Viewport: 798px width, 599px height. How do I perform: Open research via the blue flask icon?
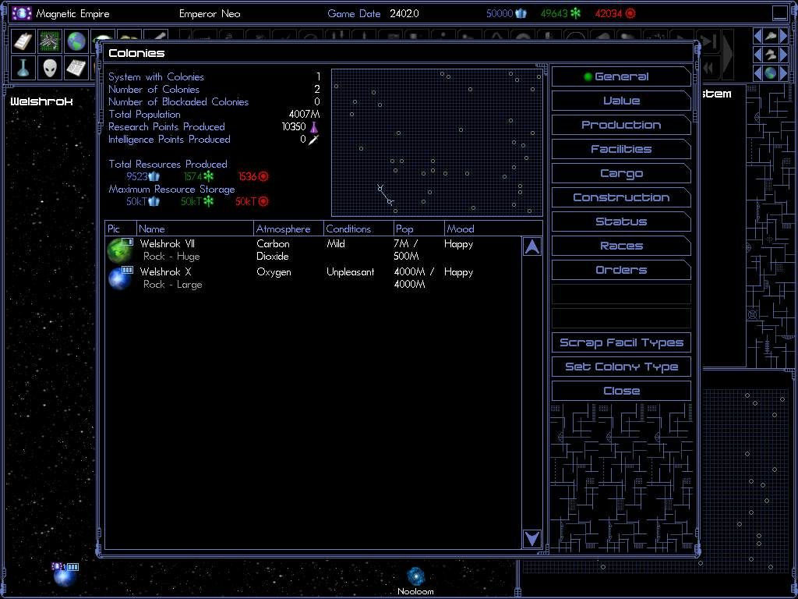(23, 69)
